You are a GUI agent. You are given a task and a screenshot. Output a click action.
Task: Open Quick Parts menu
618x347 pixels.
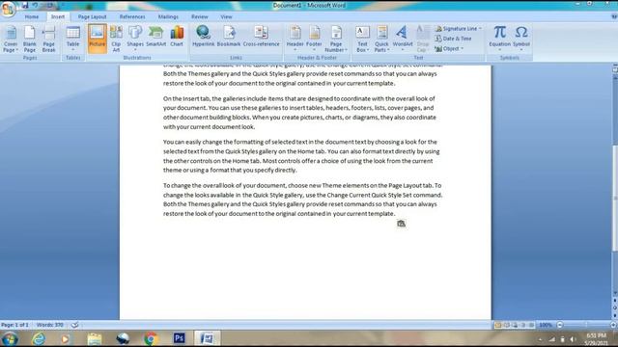(x=381, y=39)
